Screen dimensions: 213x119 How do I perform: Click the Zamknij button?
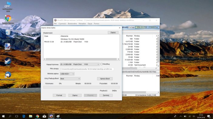coord(106,96)
